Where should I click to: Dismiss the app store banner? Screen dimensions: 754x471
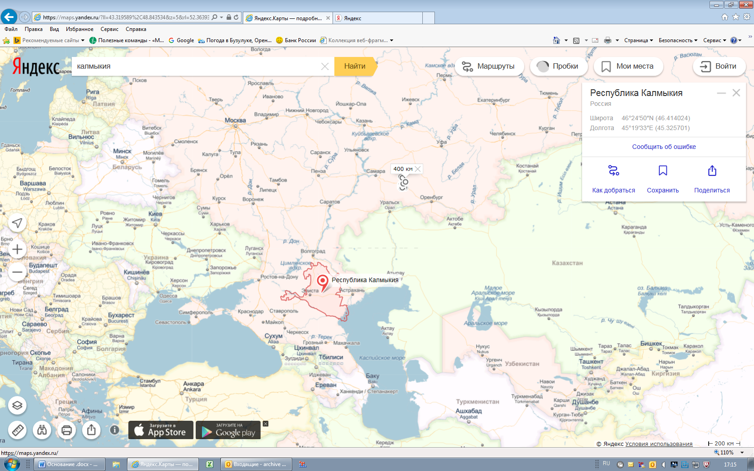point(265,424)
